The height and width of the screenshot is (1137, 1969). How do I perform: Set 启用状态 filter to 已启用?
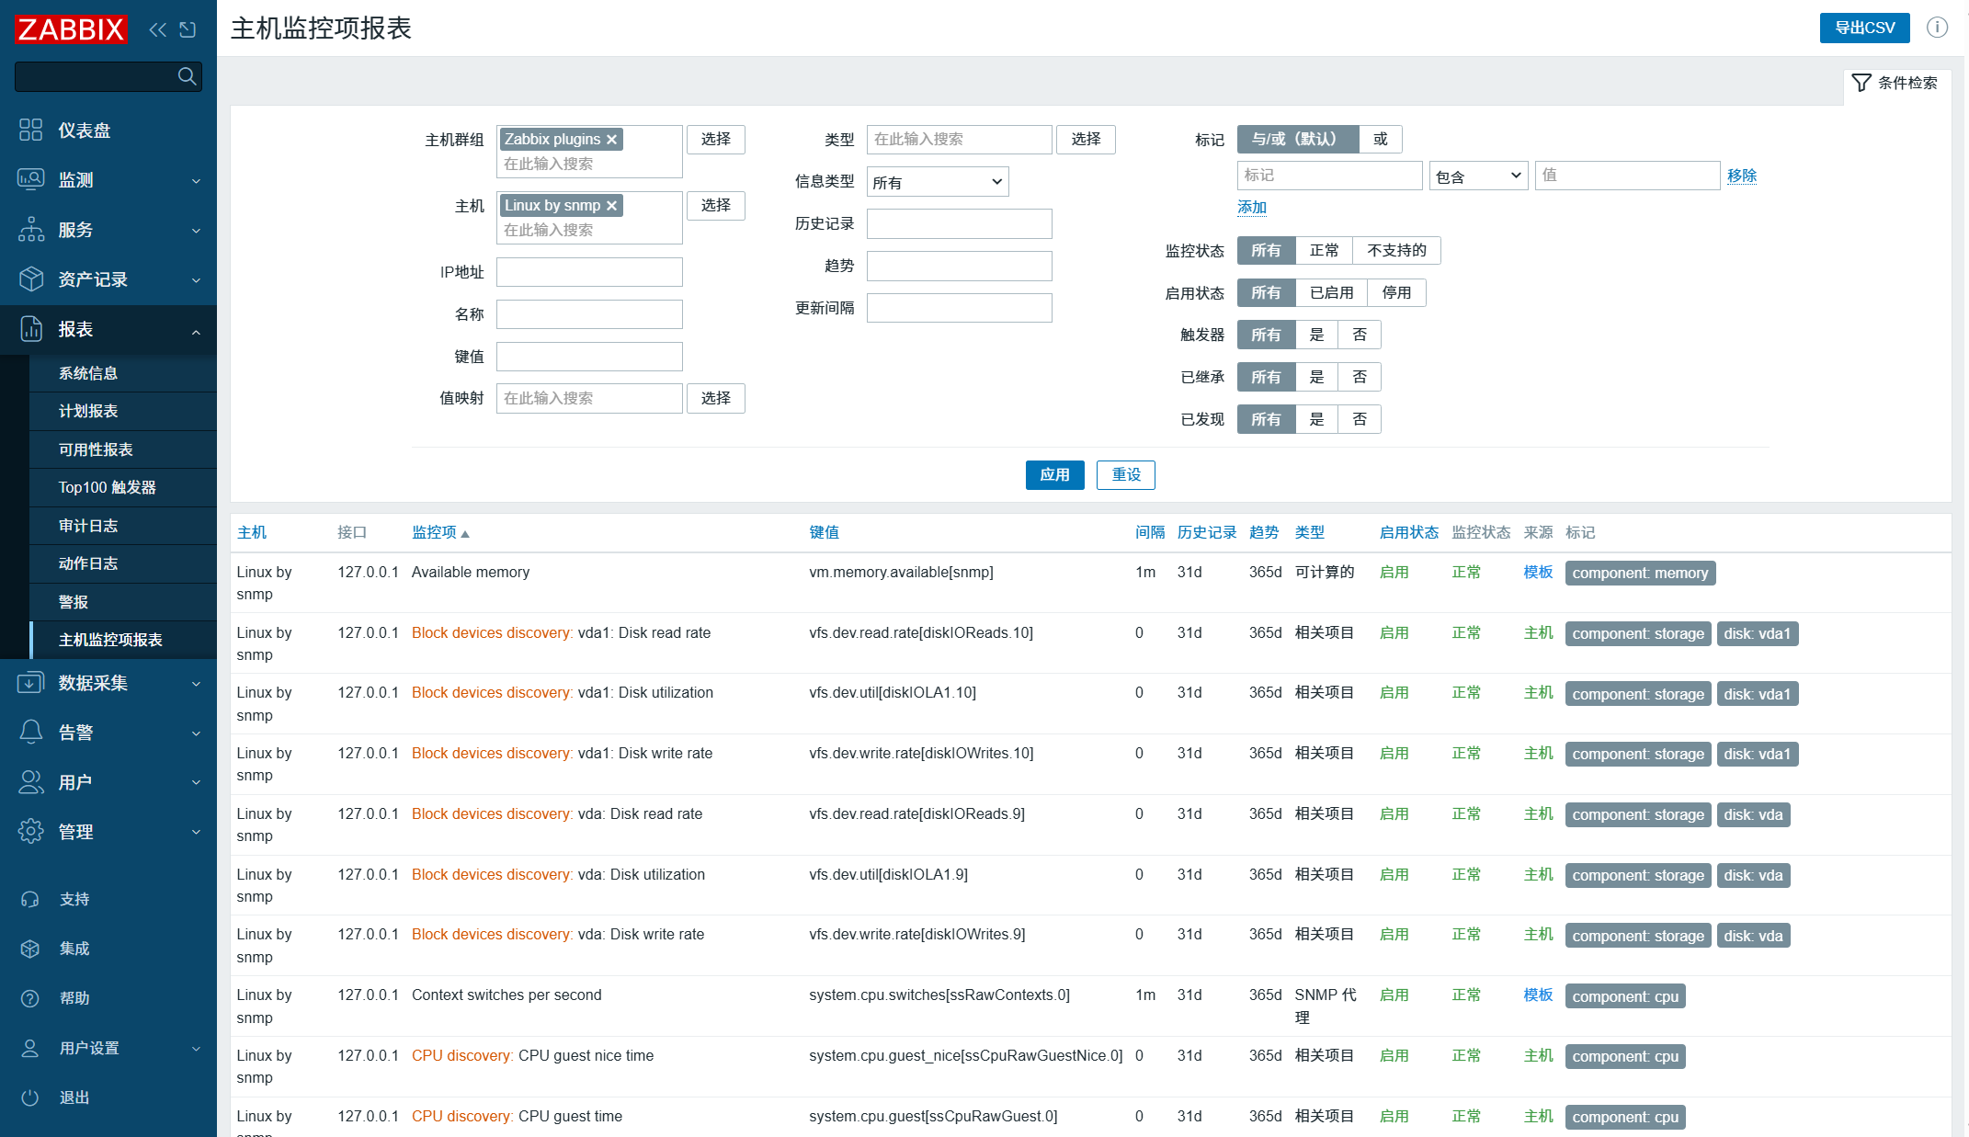pyautogui.click(x=1331, y=293)
